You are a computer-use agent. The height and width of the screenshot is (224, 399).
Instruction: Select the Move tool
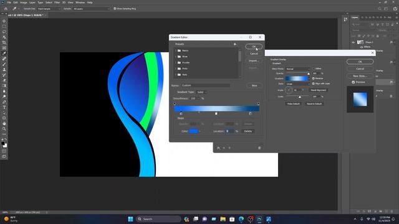pos(4,21)
